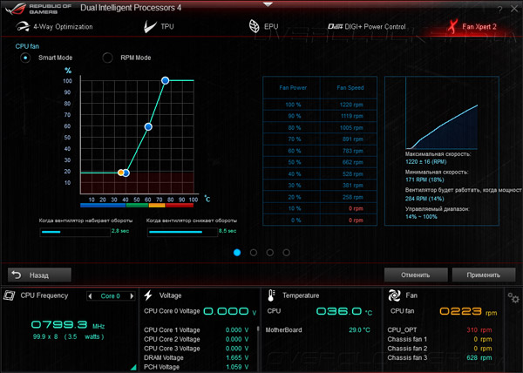Click the Core 0 label

click(111, 296)
